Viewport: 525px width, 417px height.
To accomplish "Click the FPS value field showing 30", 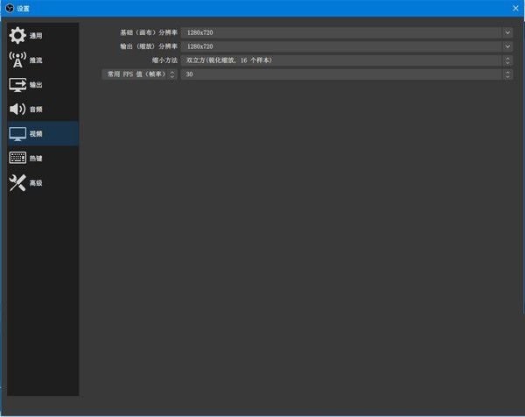I will click(x=341, y=74).
